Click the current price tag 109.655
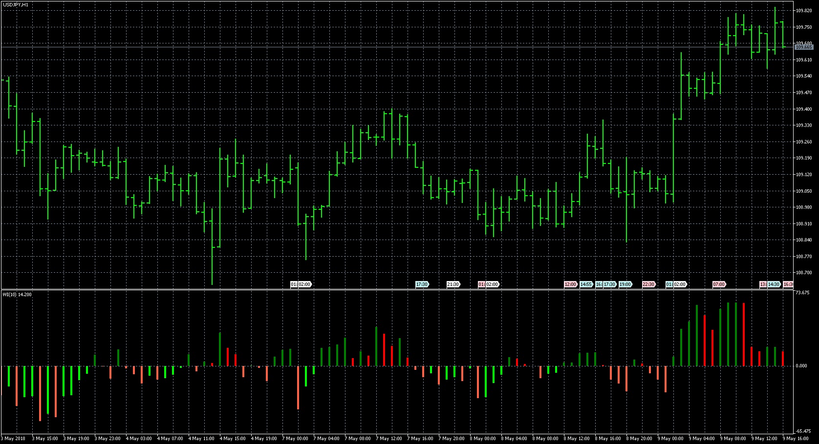 click(804, 47)
